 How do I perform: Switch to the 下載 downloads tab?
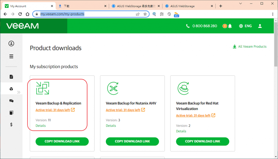click(82, 6)
